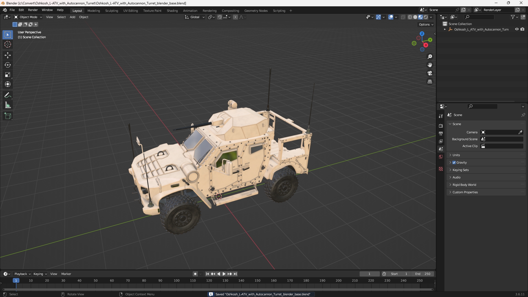The image size is (528, 297).
Task: Toggle snapping magnet icon
Action: tap(220, 17)
